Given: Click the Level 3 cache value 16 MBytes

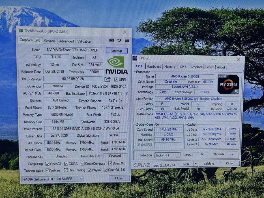Looking at the screenshot, I should coord(211,144).
